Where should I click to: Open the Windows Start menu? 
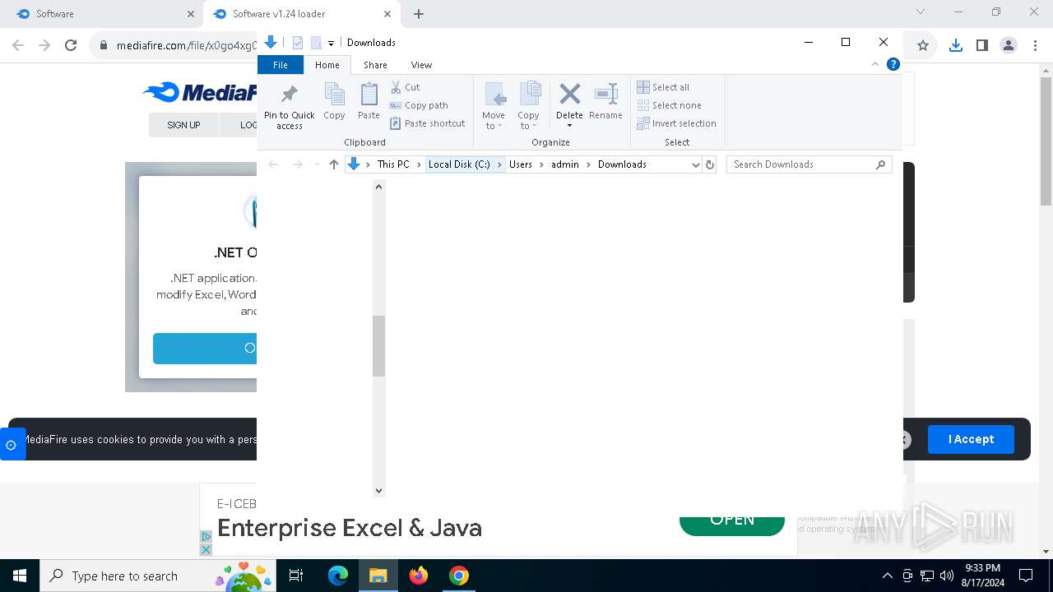click(x=20, y=576)
